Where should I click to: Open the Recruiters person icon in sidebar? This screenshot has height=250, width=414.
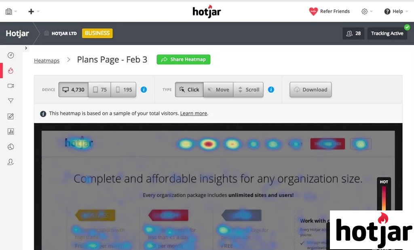[11, 162]
